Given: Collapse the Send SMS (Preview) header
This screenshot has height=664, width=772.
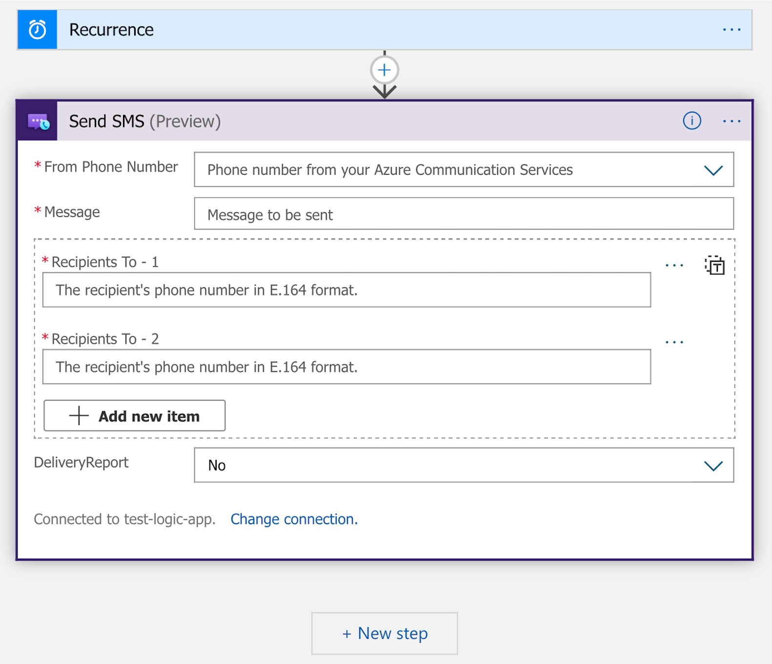Looking at the screenshot, I should point(342,121).
